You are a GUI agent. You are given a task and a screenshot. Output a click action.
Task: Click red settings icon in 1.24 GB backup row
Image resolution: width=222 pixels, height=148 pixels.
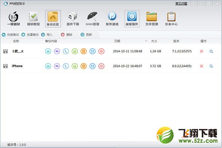[101, 51]
